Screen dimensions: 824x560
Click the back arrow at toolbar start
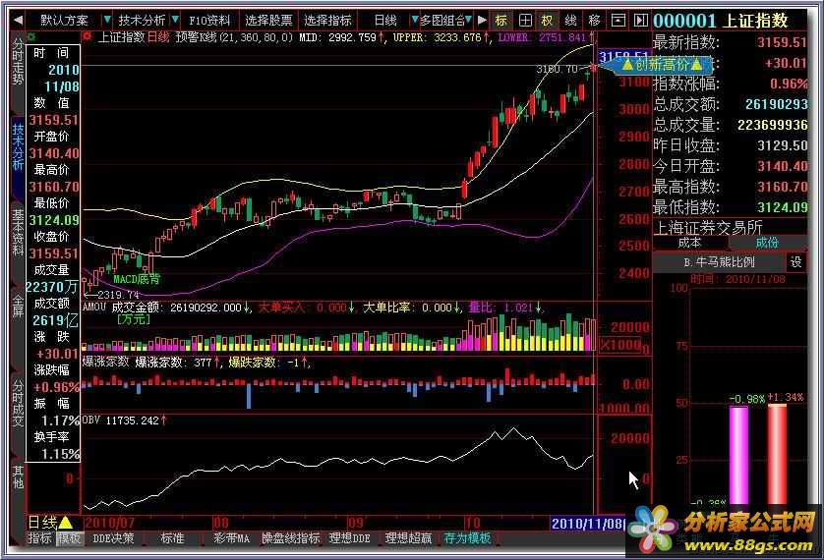pos(18,21)
